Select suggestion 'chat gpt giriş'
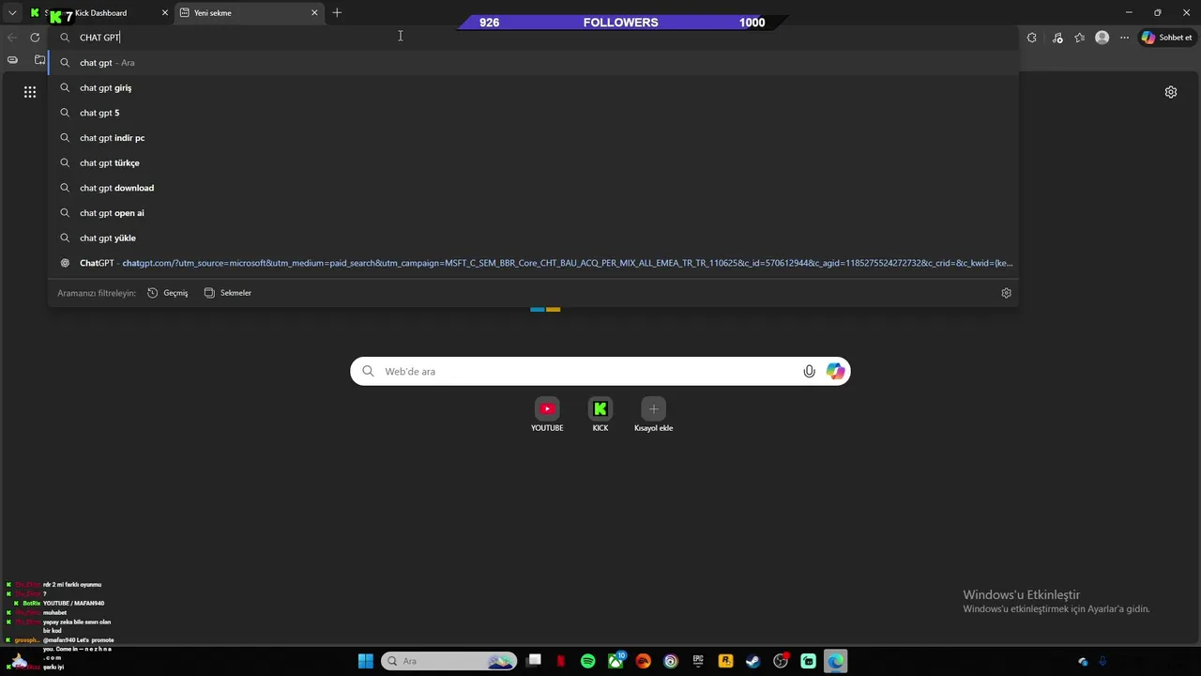The height and width of the screenshot is (676, 1201). point(533,87)
